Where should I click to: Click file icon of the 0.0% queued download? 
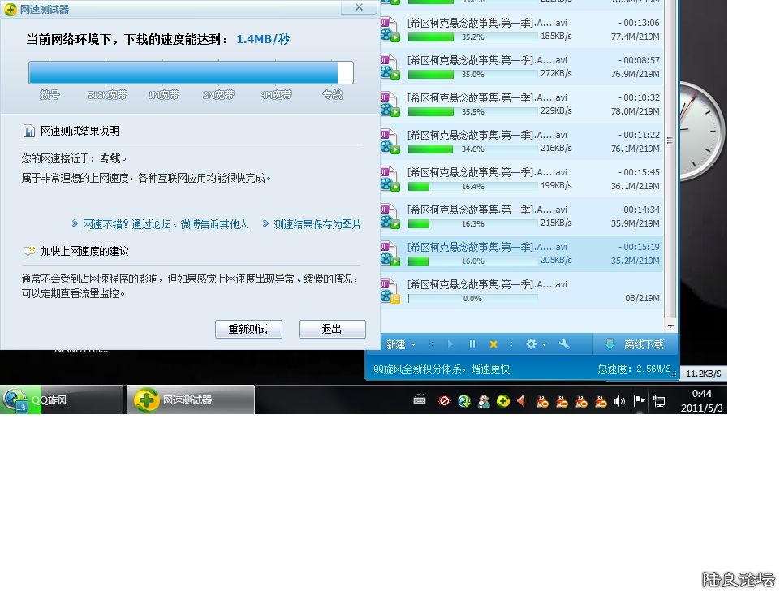(390, 291)
